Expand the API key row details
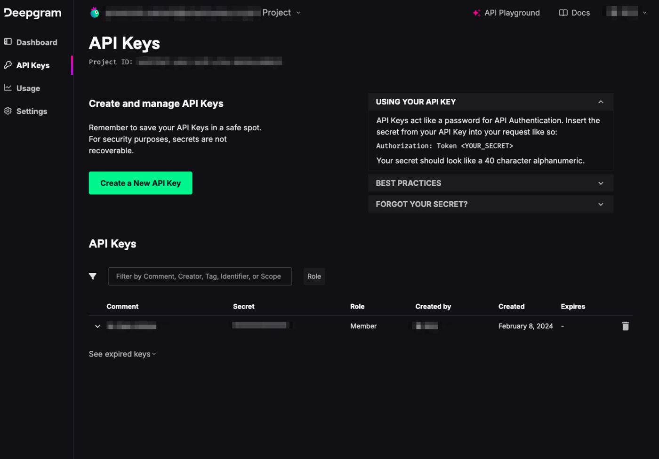Image resolution: width=659 pixels, height=459 pixels. click(x=97, y=326)
